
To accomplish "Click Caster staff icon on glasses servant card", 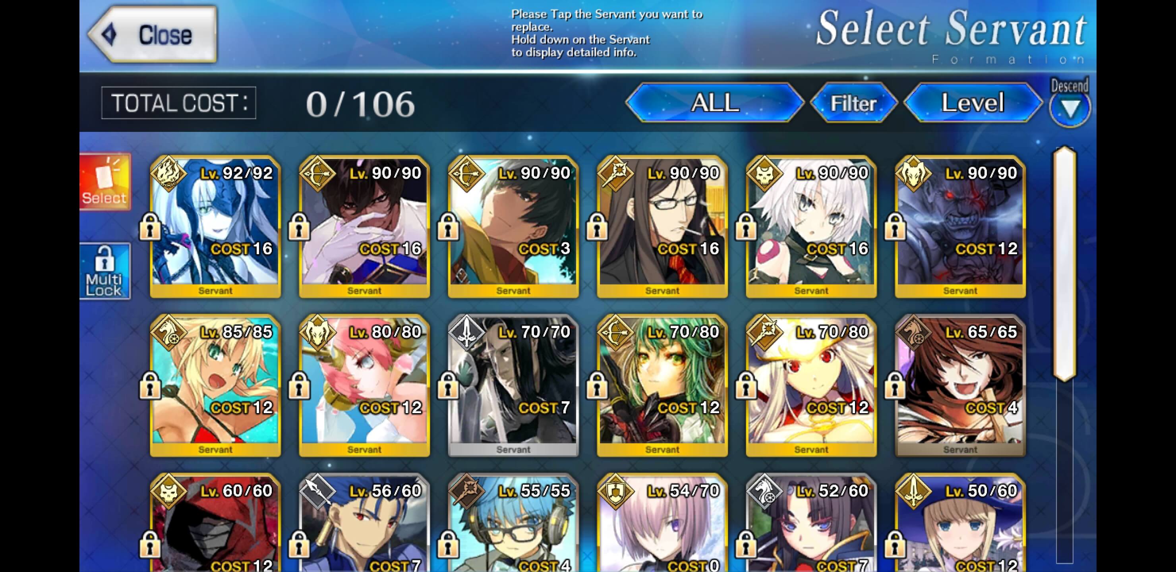I will click(x=615, y=174).
